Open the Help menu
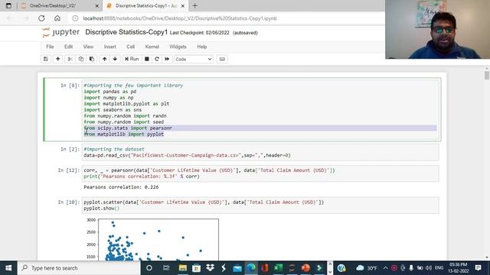The image size is (490, 275). click(x=202, y=47)
